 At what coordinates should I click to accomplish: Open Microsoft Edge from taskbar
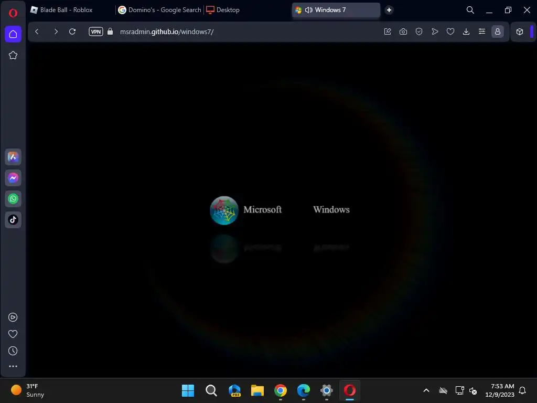tap(304, 390)
